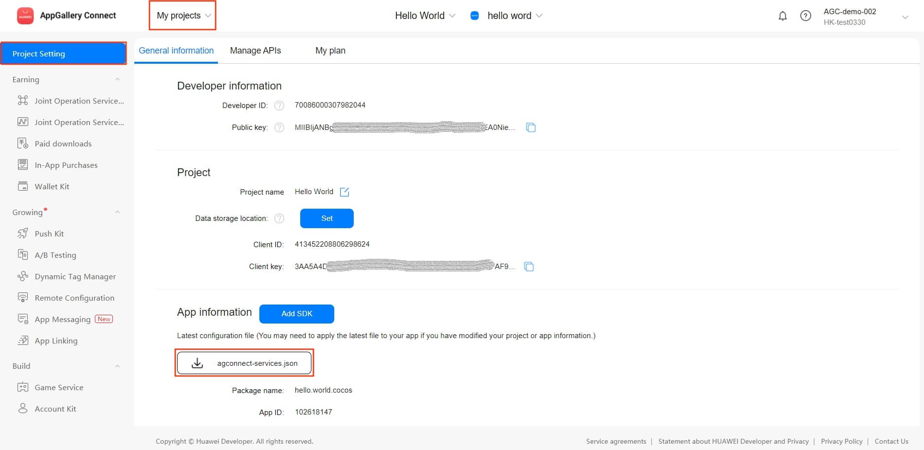Click the first Joint Operation Service icon
924x450 pixels.
23,101
